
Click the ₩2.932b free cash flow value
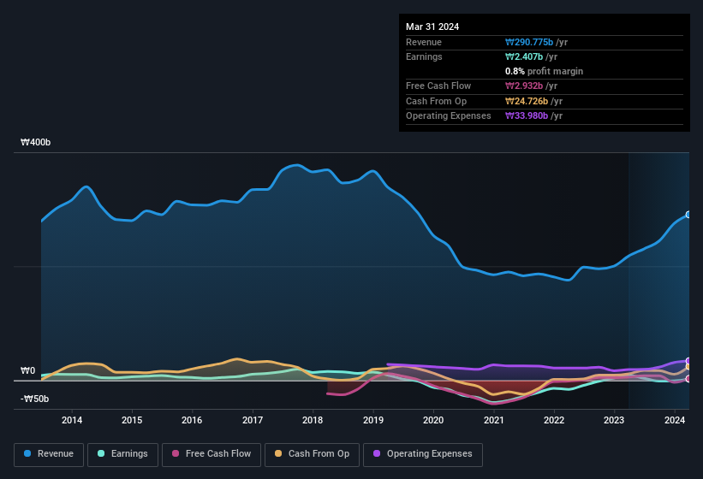click(x=524, y=86)
